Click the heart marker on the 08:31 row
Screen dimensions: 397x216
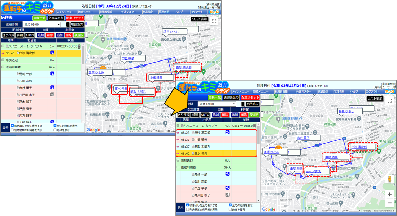pyautogui.click(x=178, y=140)
